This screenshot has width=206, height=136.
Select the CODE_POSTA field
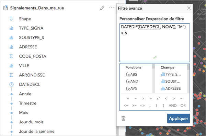(33, 57)
